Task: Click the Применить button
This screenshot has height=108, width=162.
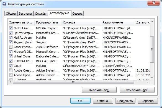Action: [125, 101]
